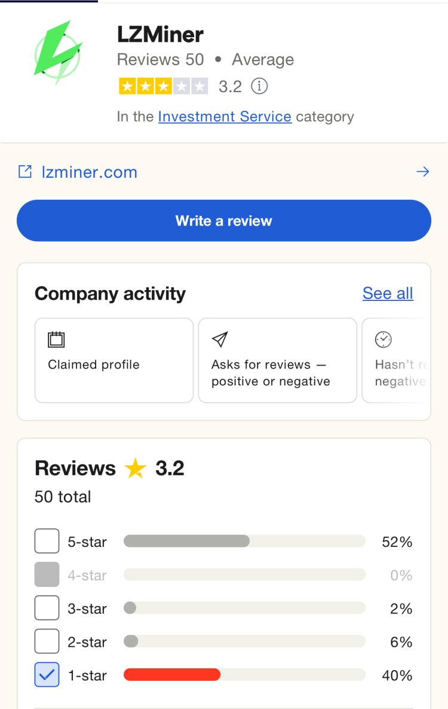448x709 pixels.
Task: Select the 4-star filter checkbox
Action: pyautogui.click(x=47, y=574)
